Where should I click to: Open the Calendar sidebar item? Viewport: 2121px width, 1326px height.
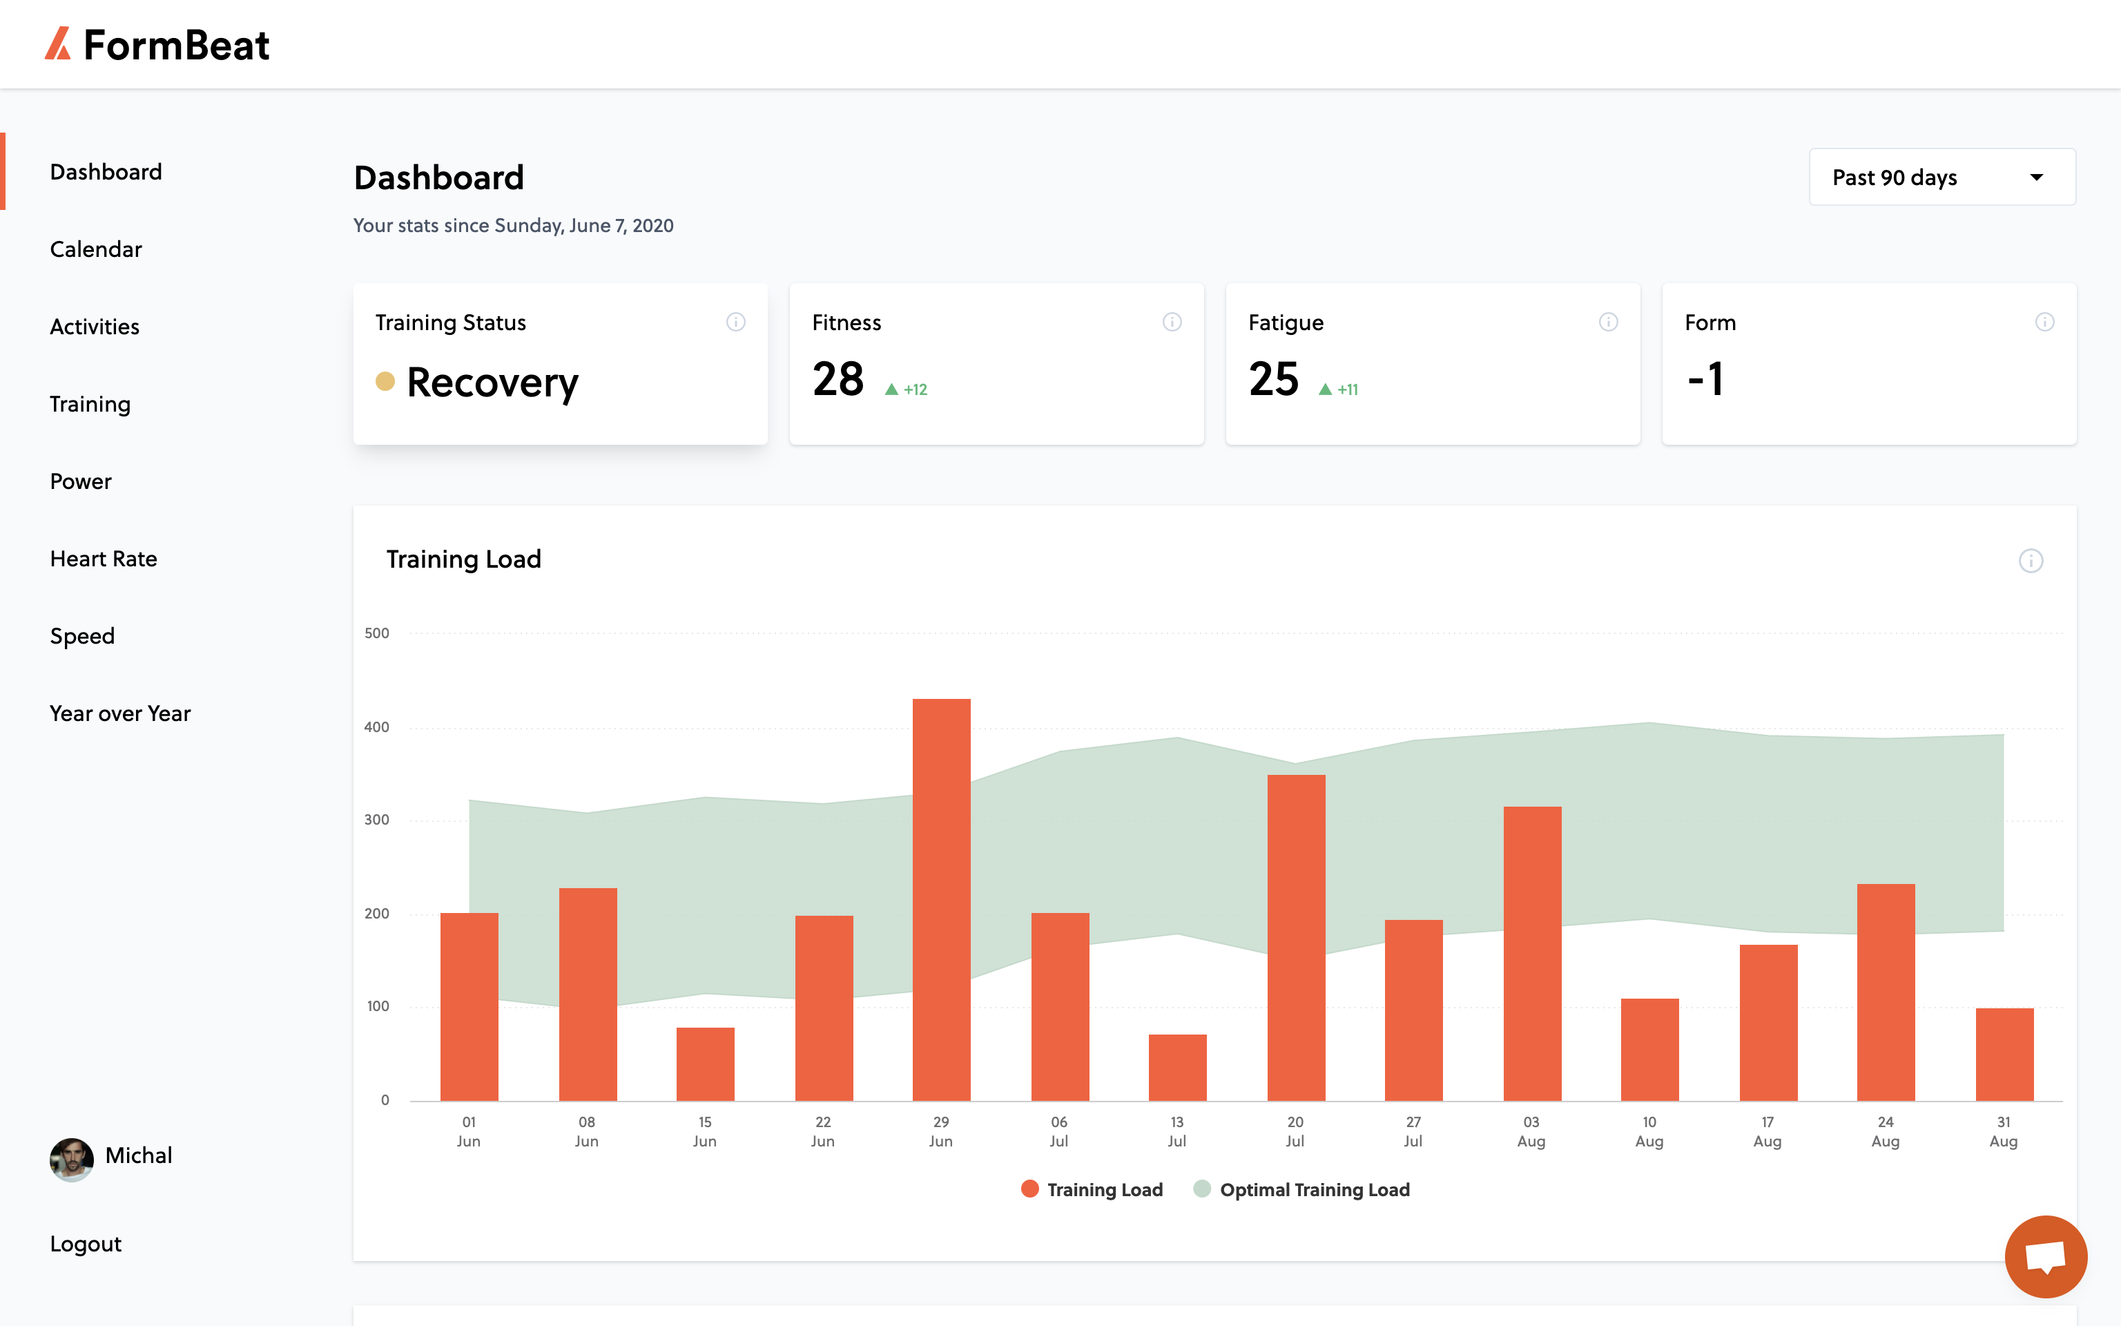pos(95,249)
